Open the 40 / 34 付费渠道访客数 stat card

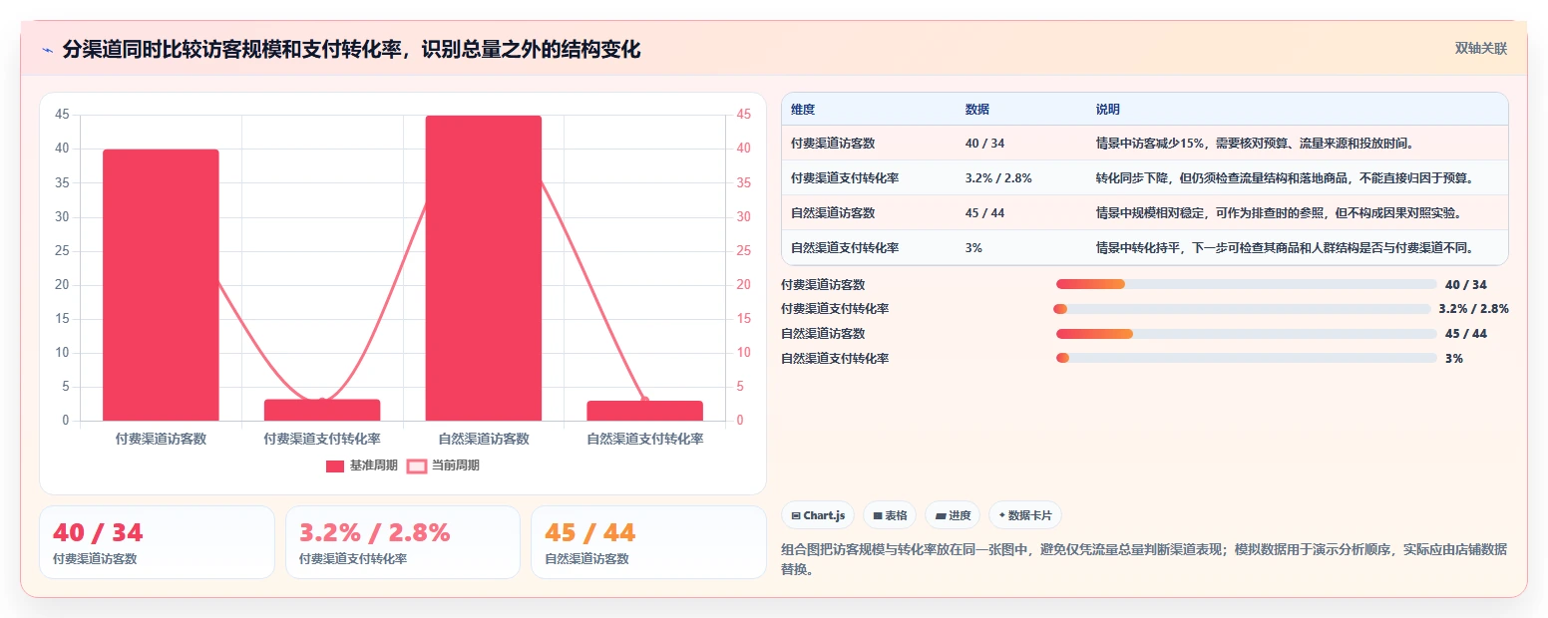(157, 542)
